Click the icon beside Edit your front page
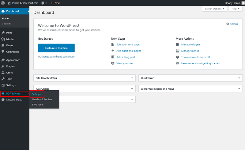The height and width of the screenshot is (150, 245). click(113, 44)
